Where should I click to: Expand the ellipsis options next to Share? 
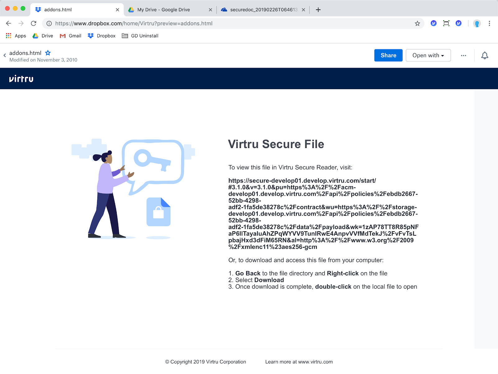(463, 55)
